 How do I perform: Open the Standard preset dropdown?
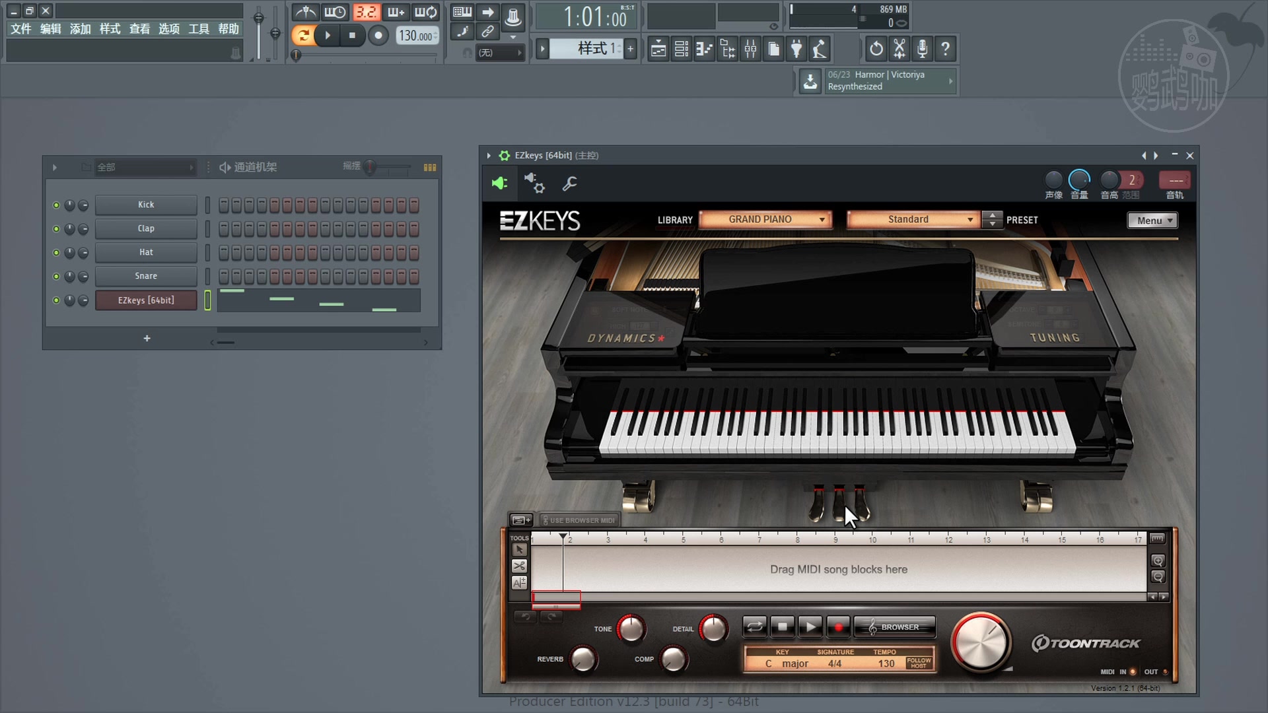click(912, 219)
